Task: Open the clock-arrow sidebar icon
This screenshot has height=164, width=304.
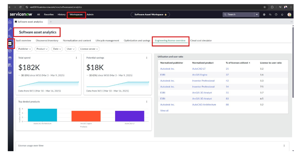Action: (10, 36)
